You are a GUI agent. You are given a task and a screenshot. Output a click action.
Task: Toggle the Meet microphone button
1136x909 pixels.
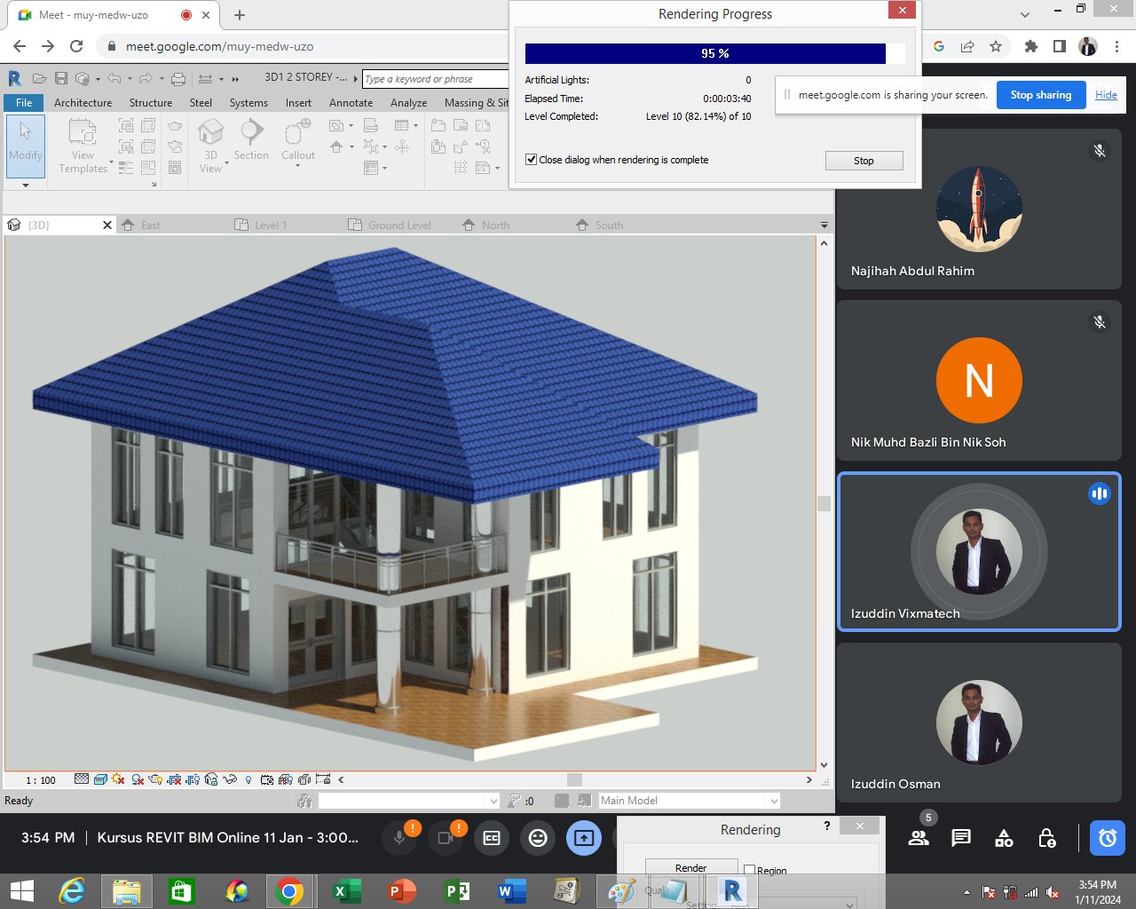(399, 838)
